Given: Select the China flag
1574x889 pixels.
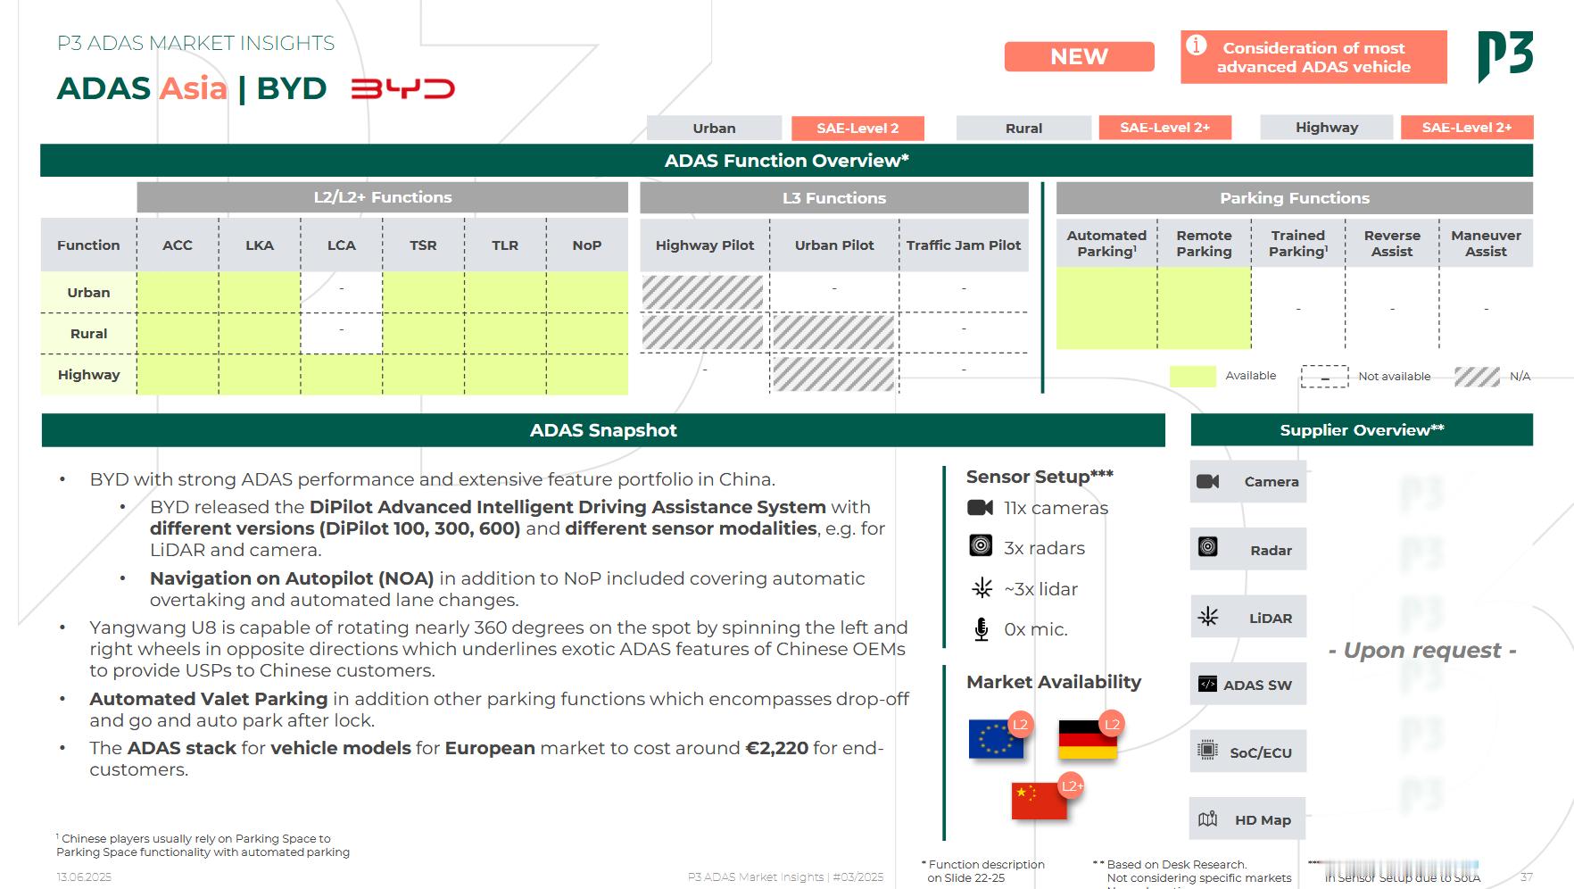Looking at the screenshot, I should click(x=1040, y=801).
